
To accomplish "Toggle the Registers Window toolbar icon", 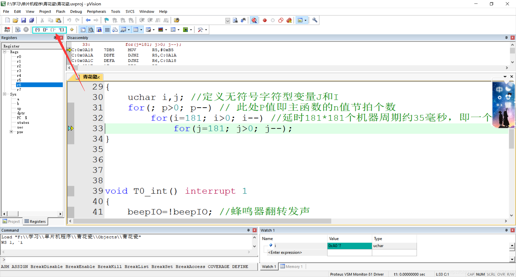I will [x=107, y=30].
